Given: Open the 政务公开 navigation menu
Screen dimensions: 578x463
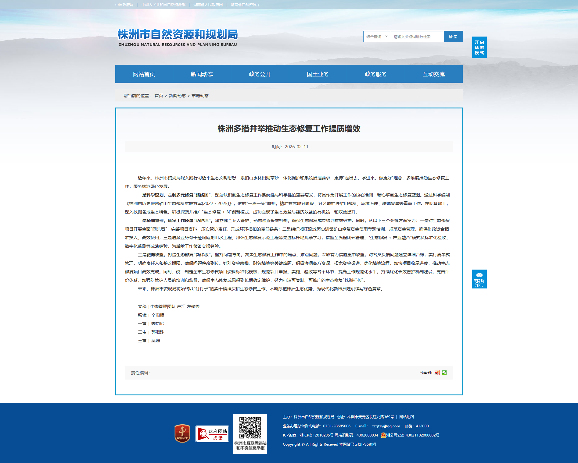Looking at the screenshot, I should [x=260, y=74].
